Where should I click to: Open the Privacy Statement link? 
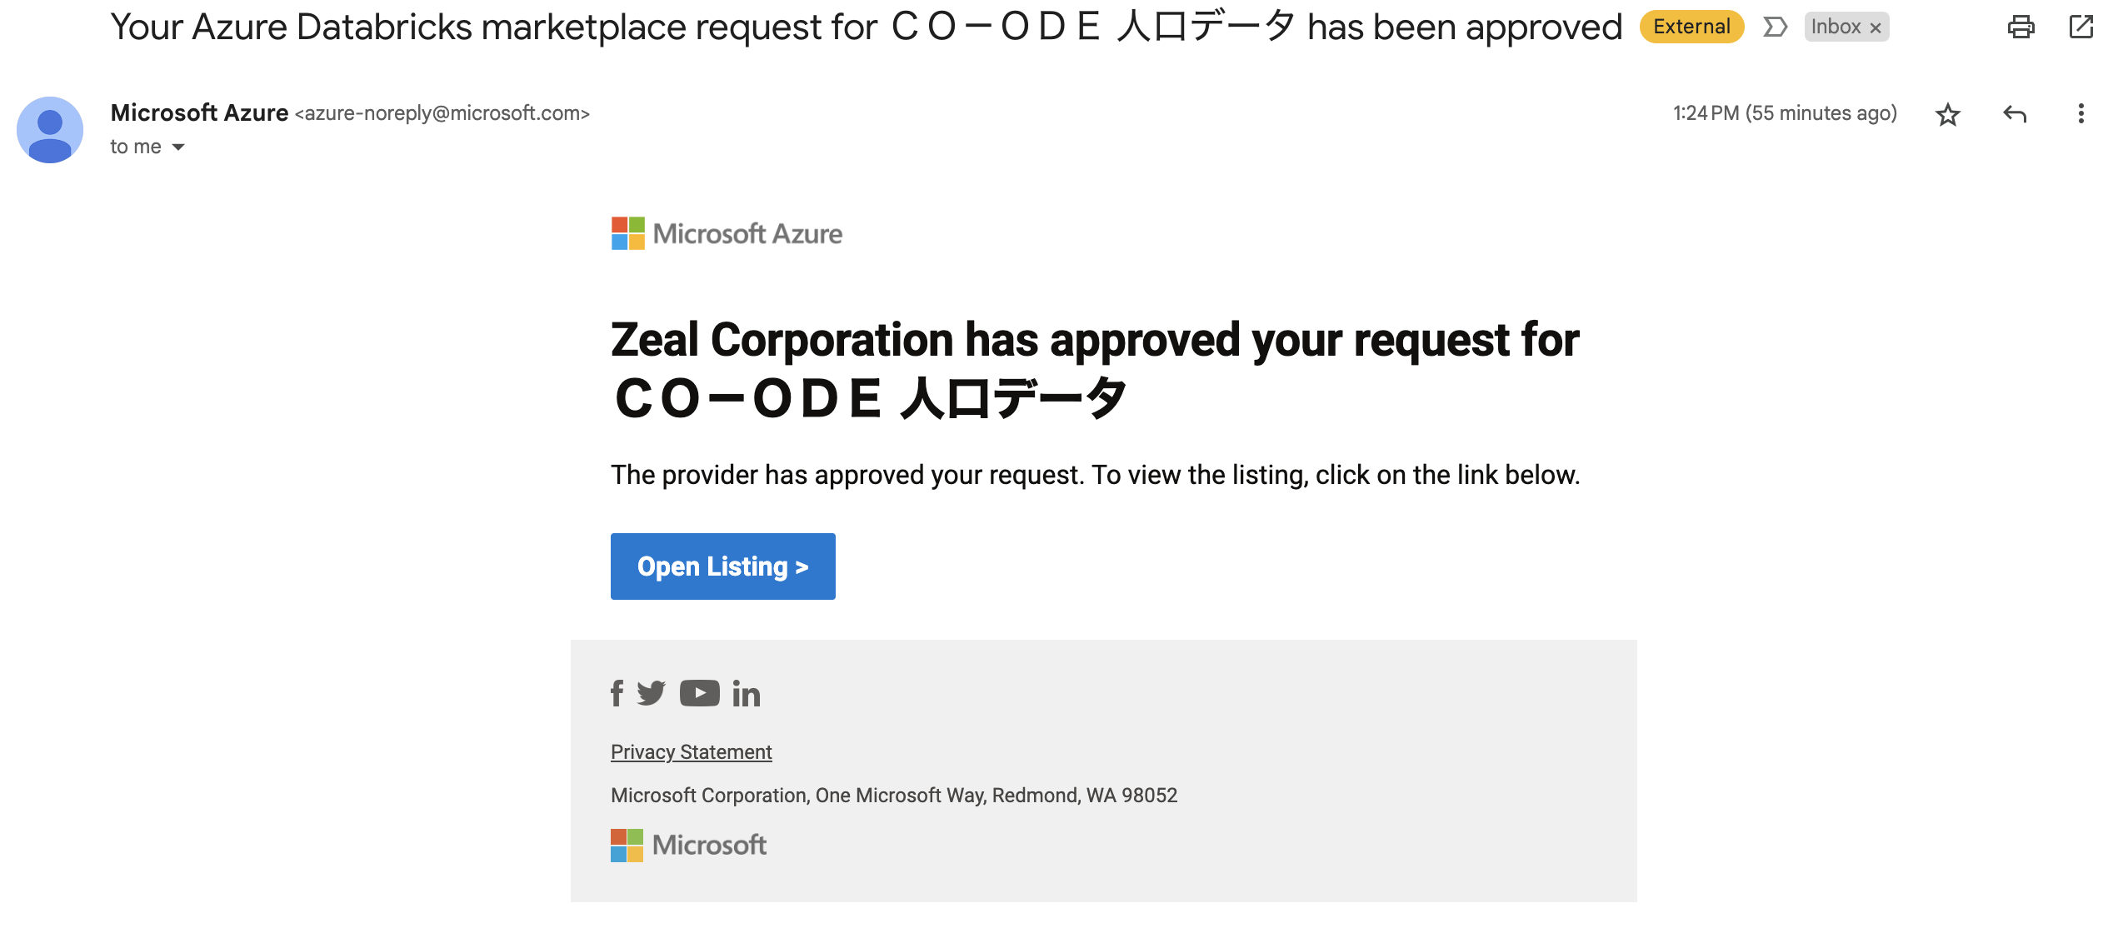coord(691,751)
